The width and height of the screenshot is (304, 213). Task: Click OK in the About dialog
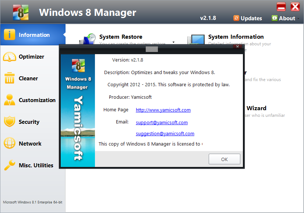224,159
